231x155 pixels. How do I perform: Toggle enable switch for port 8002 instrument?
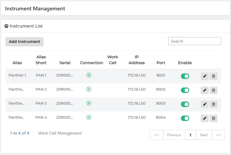click(x=185, y=90)
